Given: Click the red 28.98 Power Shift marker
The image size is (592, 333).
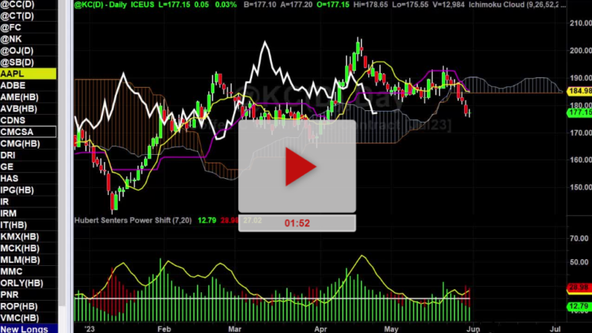Looking at the screenshot, I should [578, 287].
